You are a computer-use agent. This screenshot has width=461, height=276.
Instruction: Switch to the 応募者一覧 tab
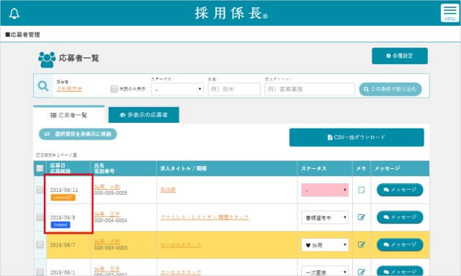point(69,115)
